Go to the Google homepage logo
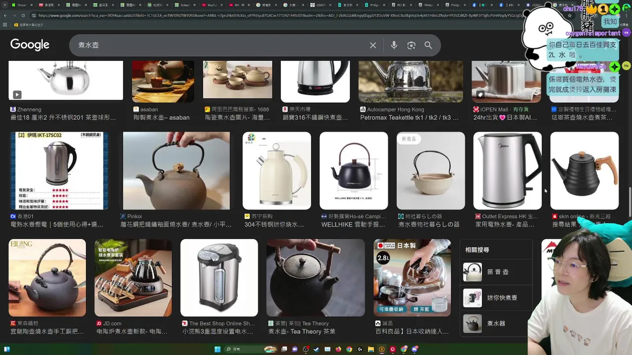The height and width of the screenshot is (355, 632). point(30,45)
